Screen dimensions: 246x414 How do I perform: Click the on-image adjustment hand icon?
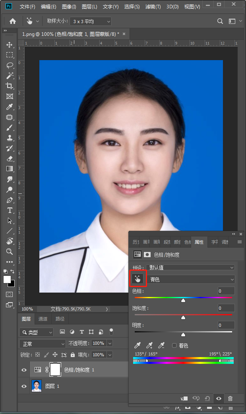coord(138,279)
